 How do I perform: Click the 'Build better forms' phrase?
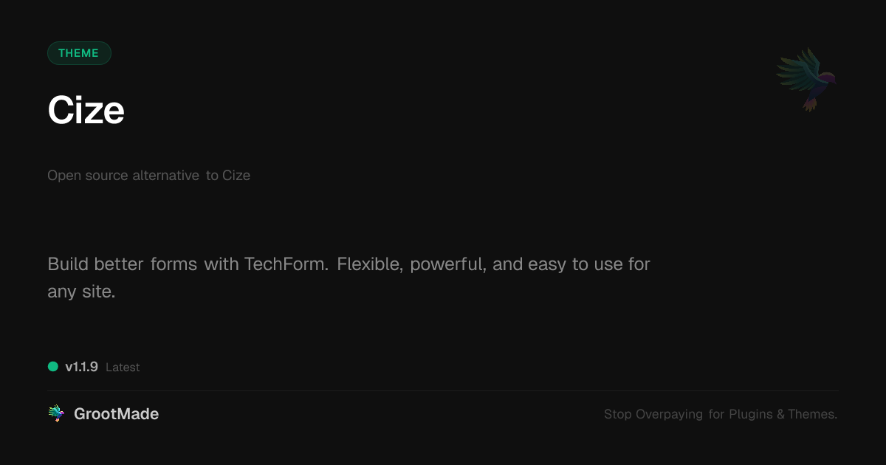click(122, 264)
